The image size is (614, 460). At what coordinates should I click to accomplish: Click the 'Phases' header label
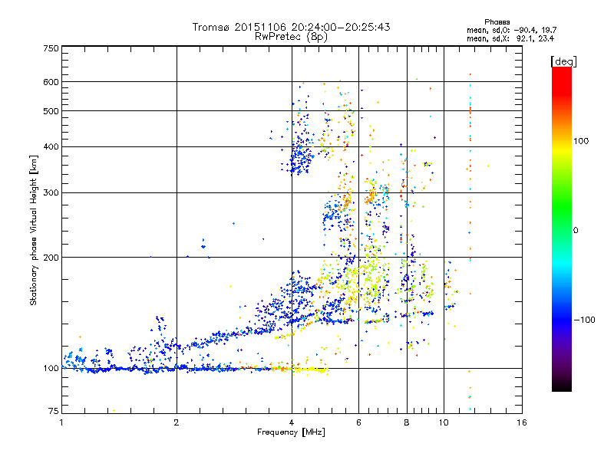497,22
